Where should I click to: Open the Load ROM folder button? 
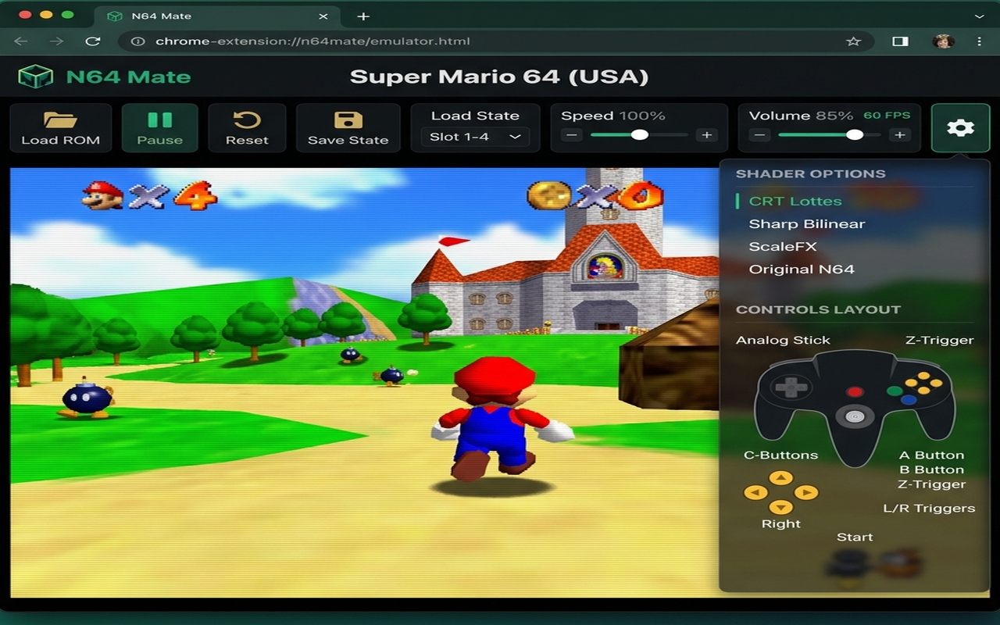(x=60, y=128)
